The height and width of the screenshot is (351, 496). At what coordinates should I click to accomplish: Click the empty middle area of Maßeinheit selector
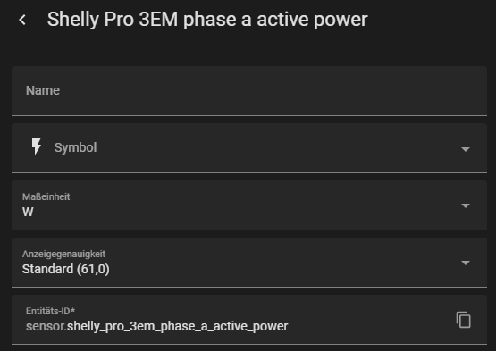(x=247, y=205)
